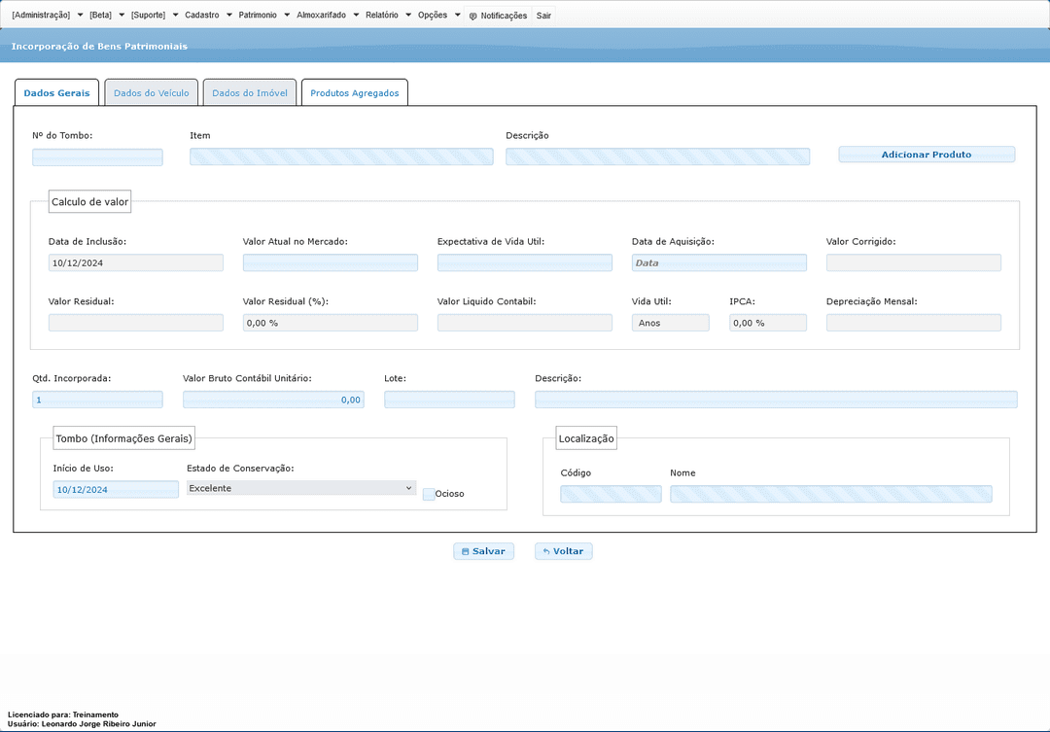Click the Localização Nome field
Viewport: 1050px width, 732px height.
pyautogui.click(x=831, y=494)
